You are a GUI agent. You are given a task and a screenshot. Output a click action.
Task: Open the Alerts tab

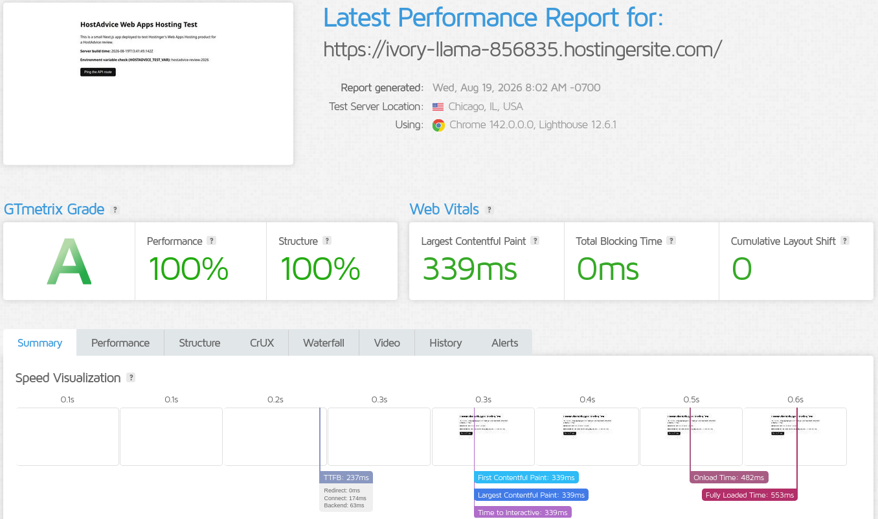click(x=505, y=343)
